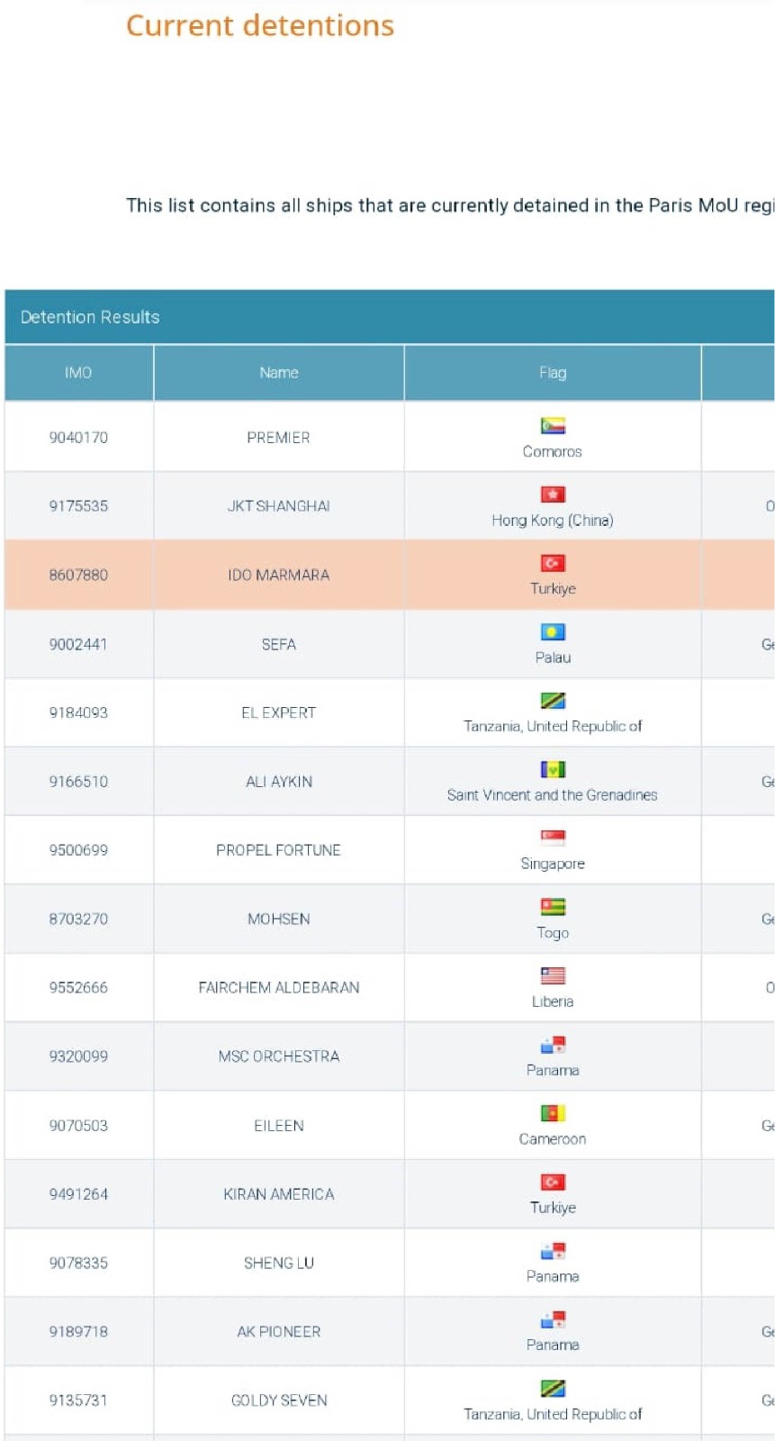Click IMO number 9135731
Screen dimensions: 775x1441
[78, 1400]
